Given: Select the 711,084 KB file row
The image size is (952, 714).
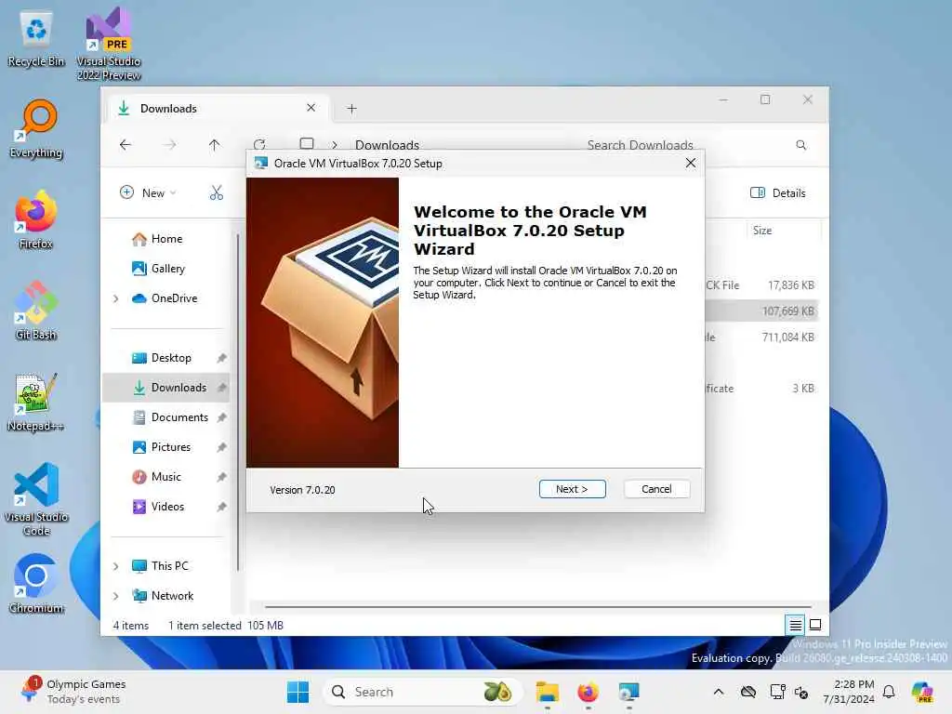Looking at the screenshot, I should (761, 337).
